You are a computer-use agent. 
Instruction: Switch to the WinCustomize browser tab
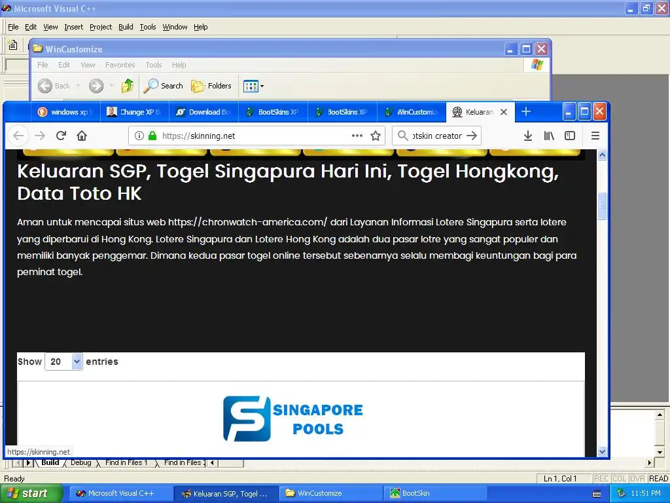[412, 112]
